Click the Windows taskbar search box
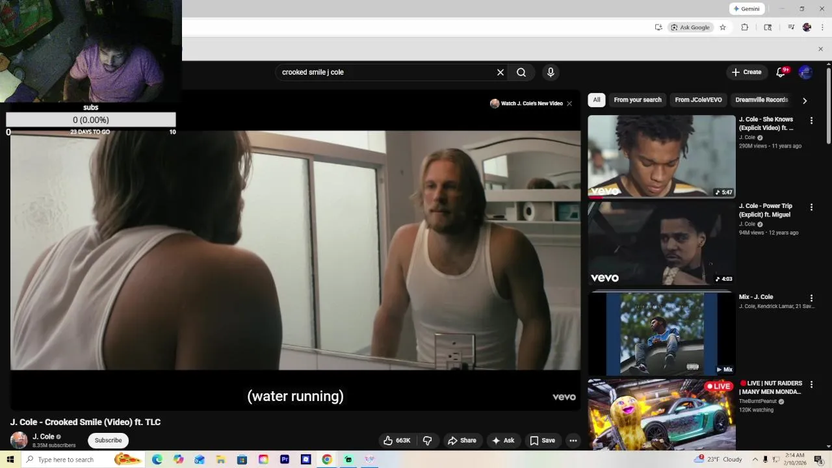 (83, 460)
